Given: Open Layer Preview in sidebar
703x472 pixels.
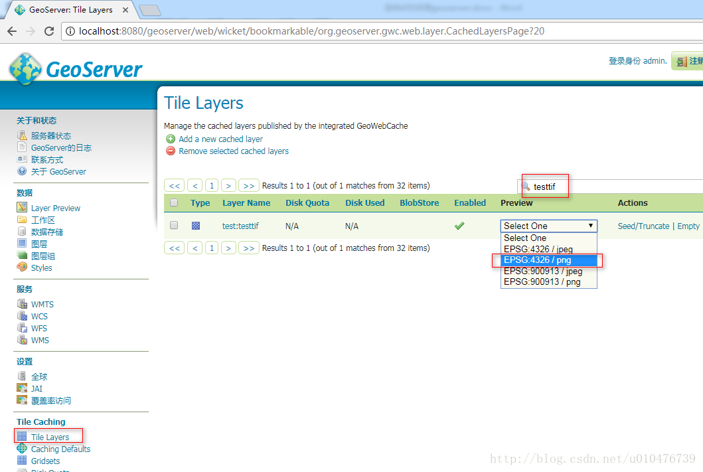Looking at the screenshot, I should pyautogui.click(x=56, y=208).
